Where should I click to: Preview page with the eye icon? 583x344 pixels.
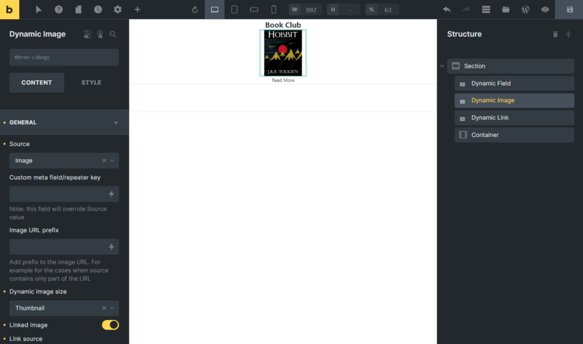pos(545,10)
